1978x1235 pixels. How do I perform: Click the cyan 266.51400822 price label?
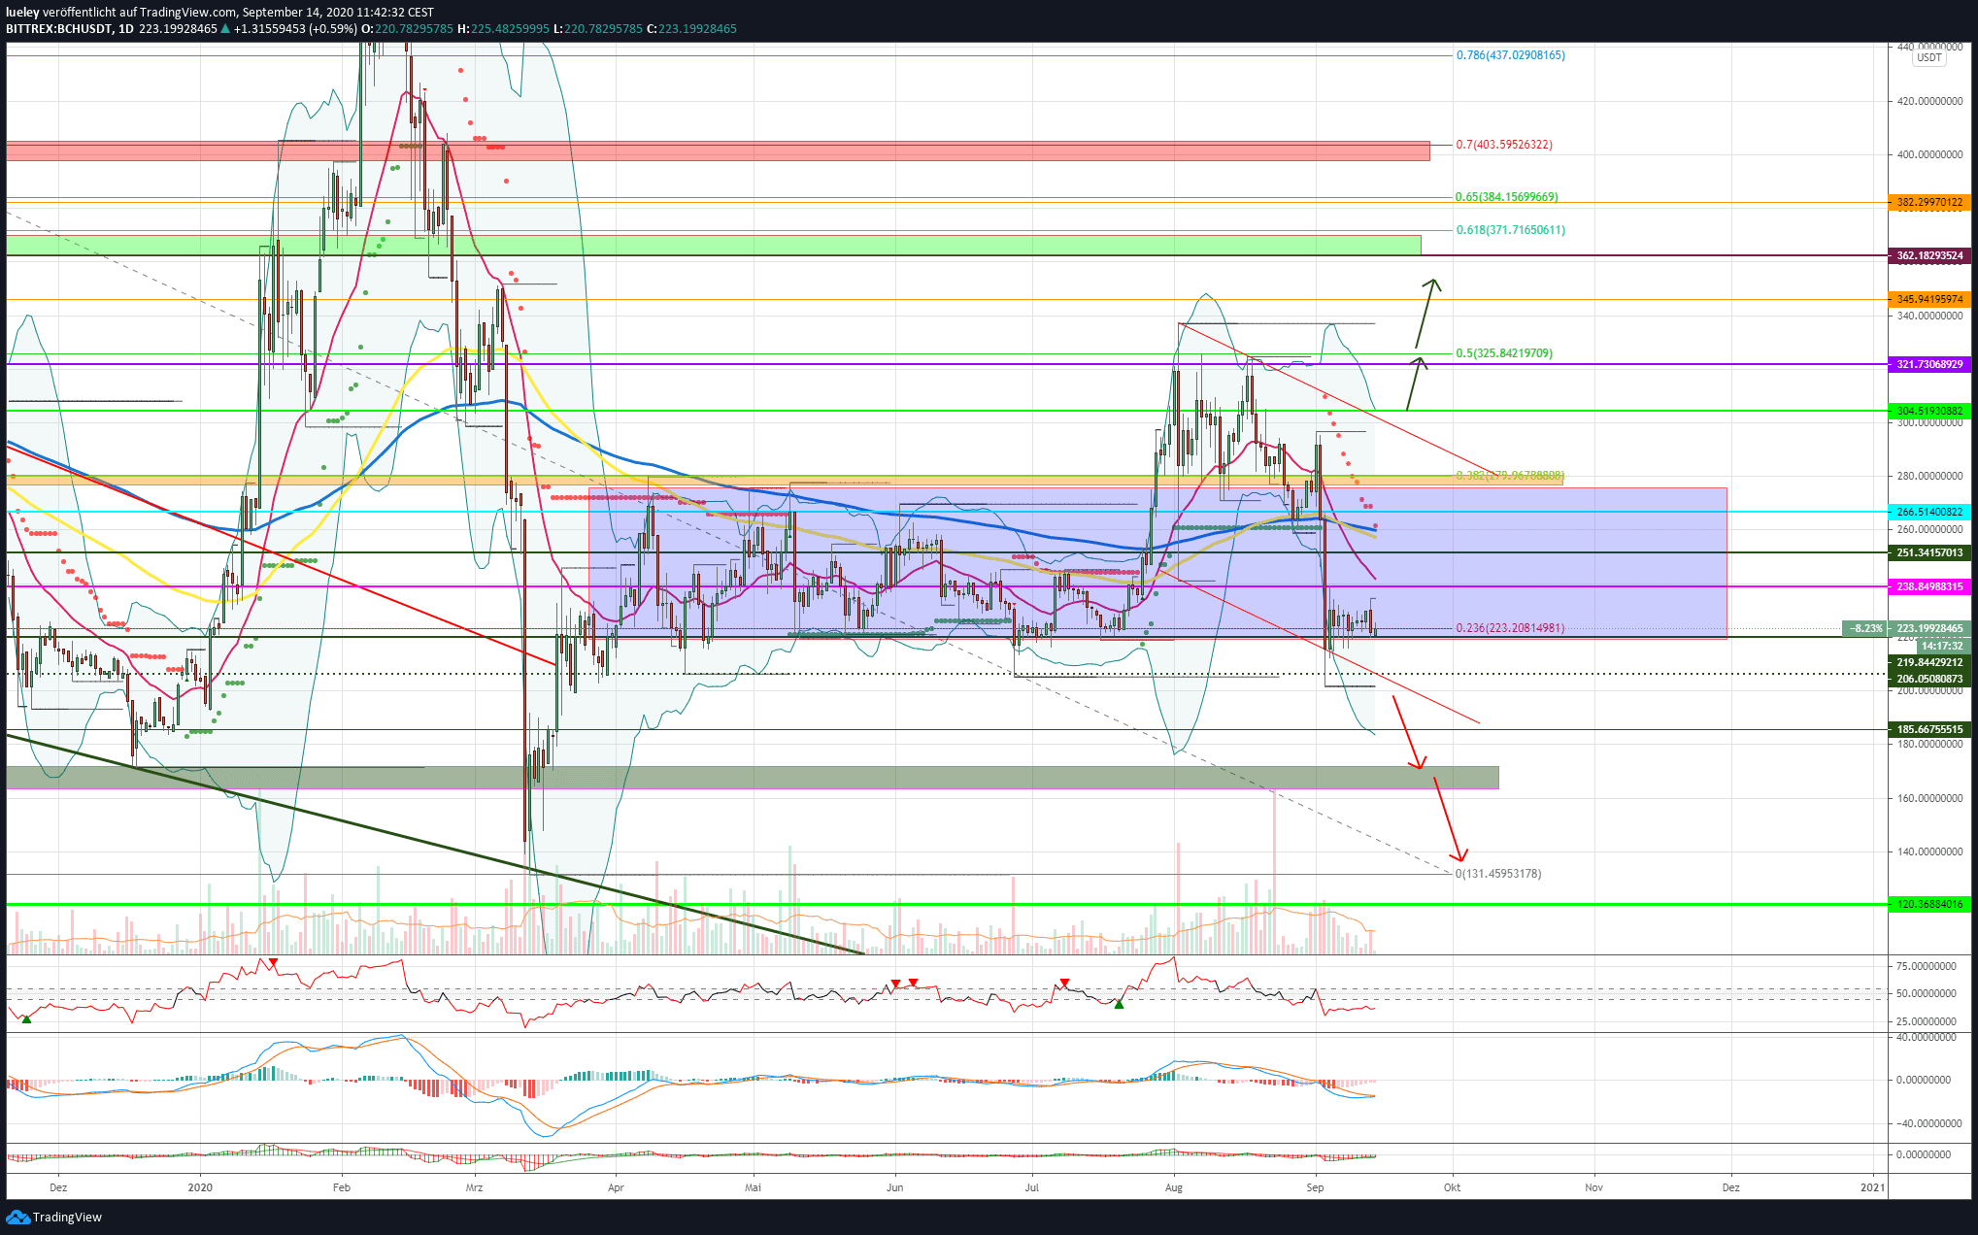pos(1928,512)
